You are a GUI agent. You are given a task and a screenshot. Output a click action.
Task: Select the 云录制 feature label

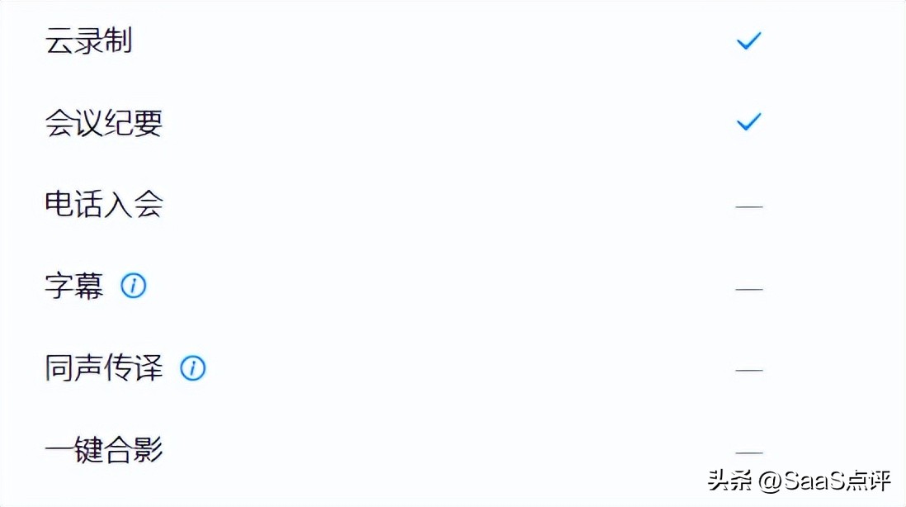[88, 41]
